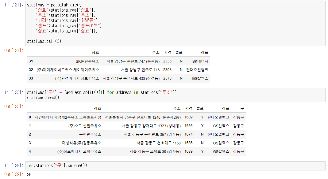Viewport: 328px width, 179px height.
Task: Click 강동구 value in row 0
Action: point(238,117)
